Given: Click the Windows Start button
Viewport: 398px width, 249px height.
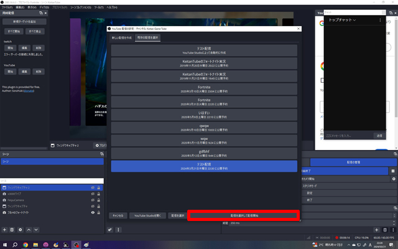Looking at the screenshot, I should 5,245.
